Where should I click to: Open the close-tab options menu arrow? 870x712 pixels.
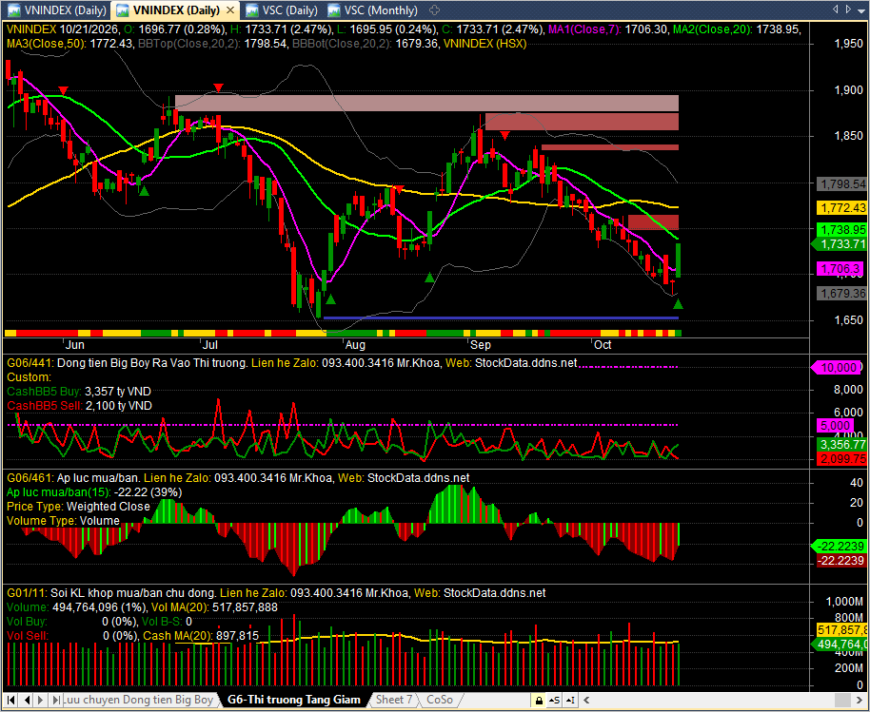[x=860, y=10]
